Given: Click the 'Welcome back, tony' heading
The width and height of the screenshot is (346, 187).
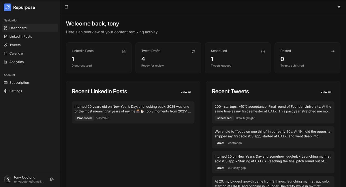Looking at the screenshot, I should [x=93, y=24].
